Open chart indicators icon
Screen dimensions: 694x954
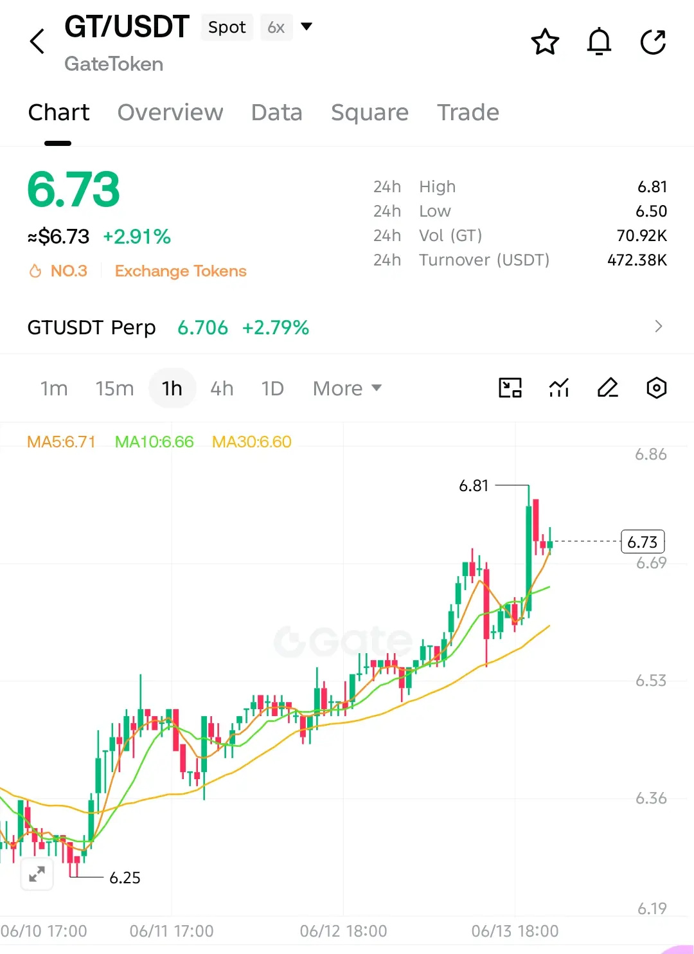(x=559, y=388)
